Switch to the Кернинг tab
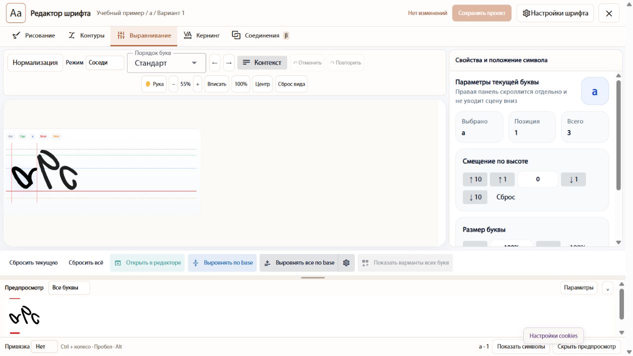This screenshot has width=633, height=356. point(202,35)
